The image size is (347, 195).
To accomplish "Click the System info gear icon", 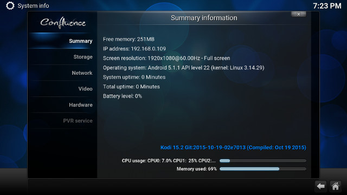I will tap(10, 5).
